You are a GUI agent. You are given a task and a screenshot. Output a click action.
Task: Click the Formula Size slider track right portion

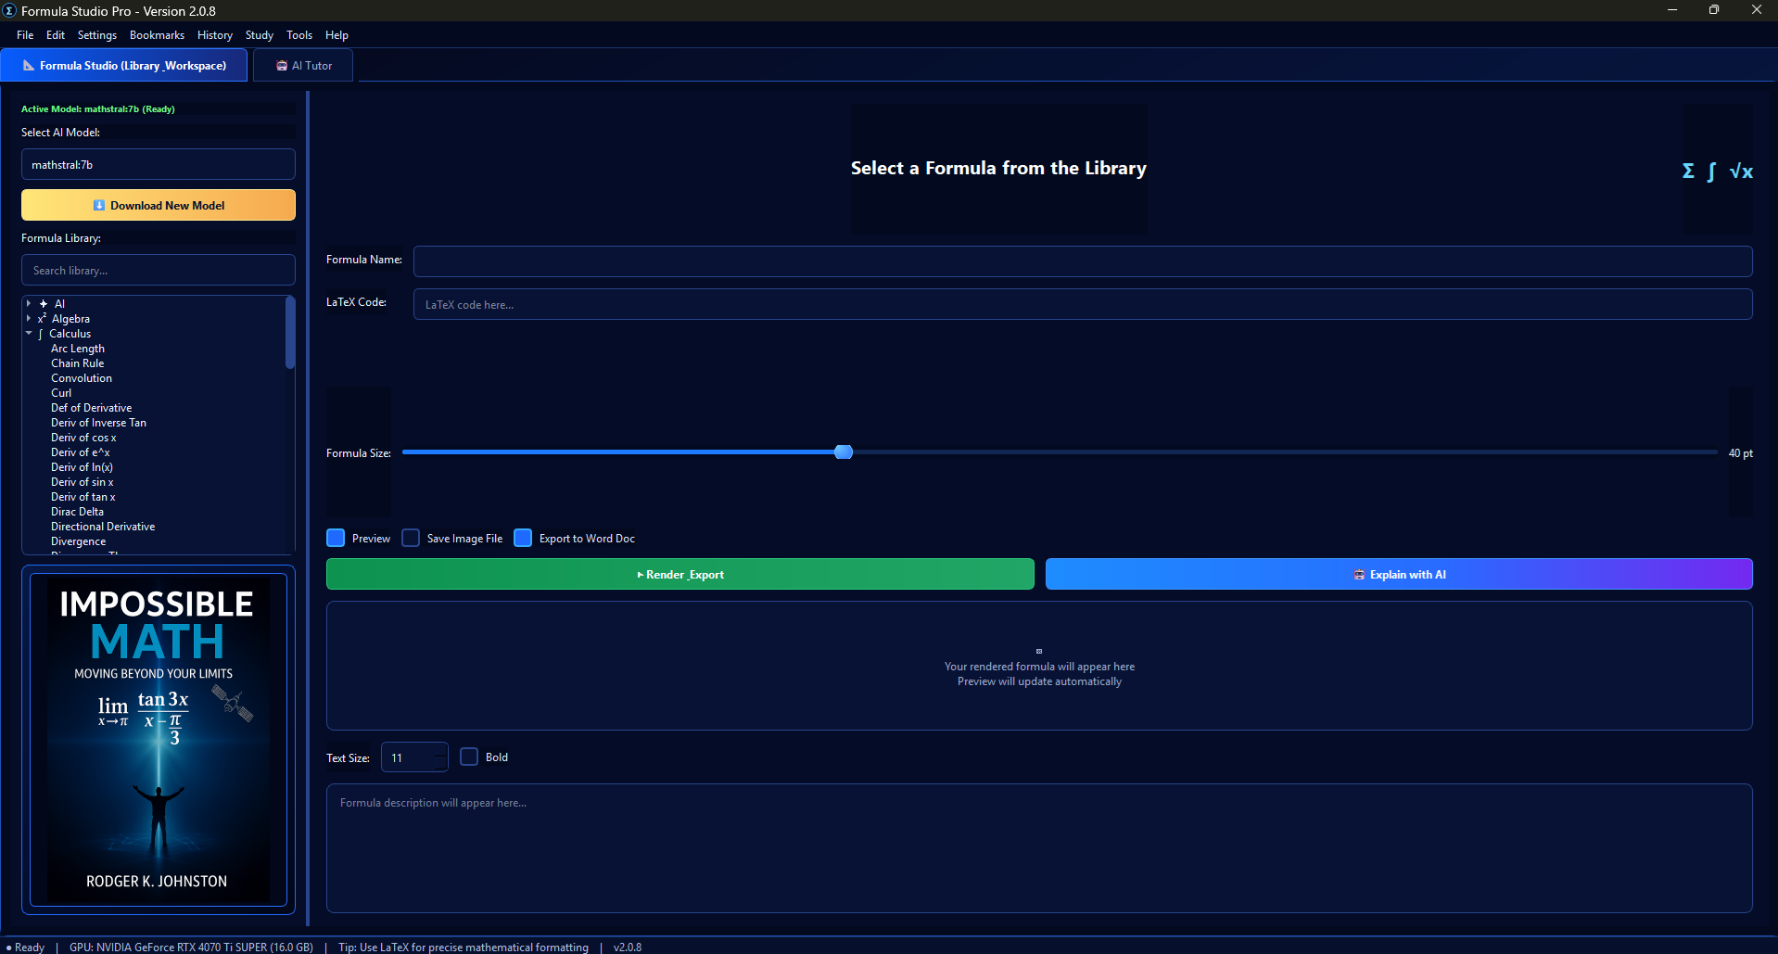point(1285,452)
